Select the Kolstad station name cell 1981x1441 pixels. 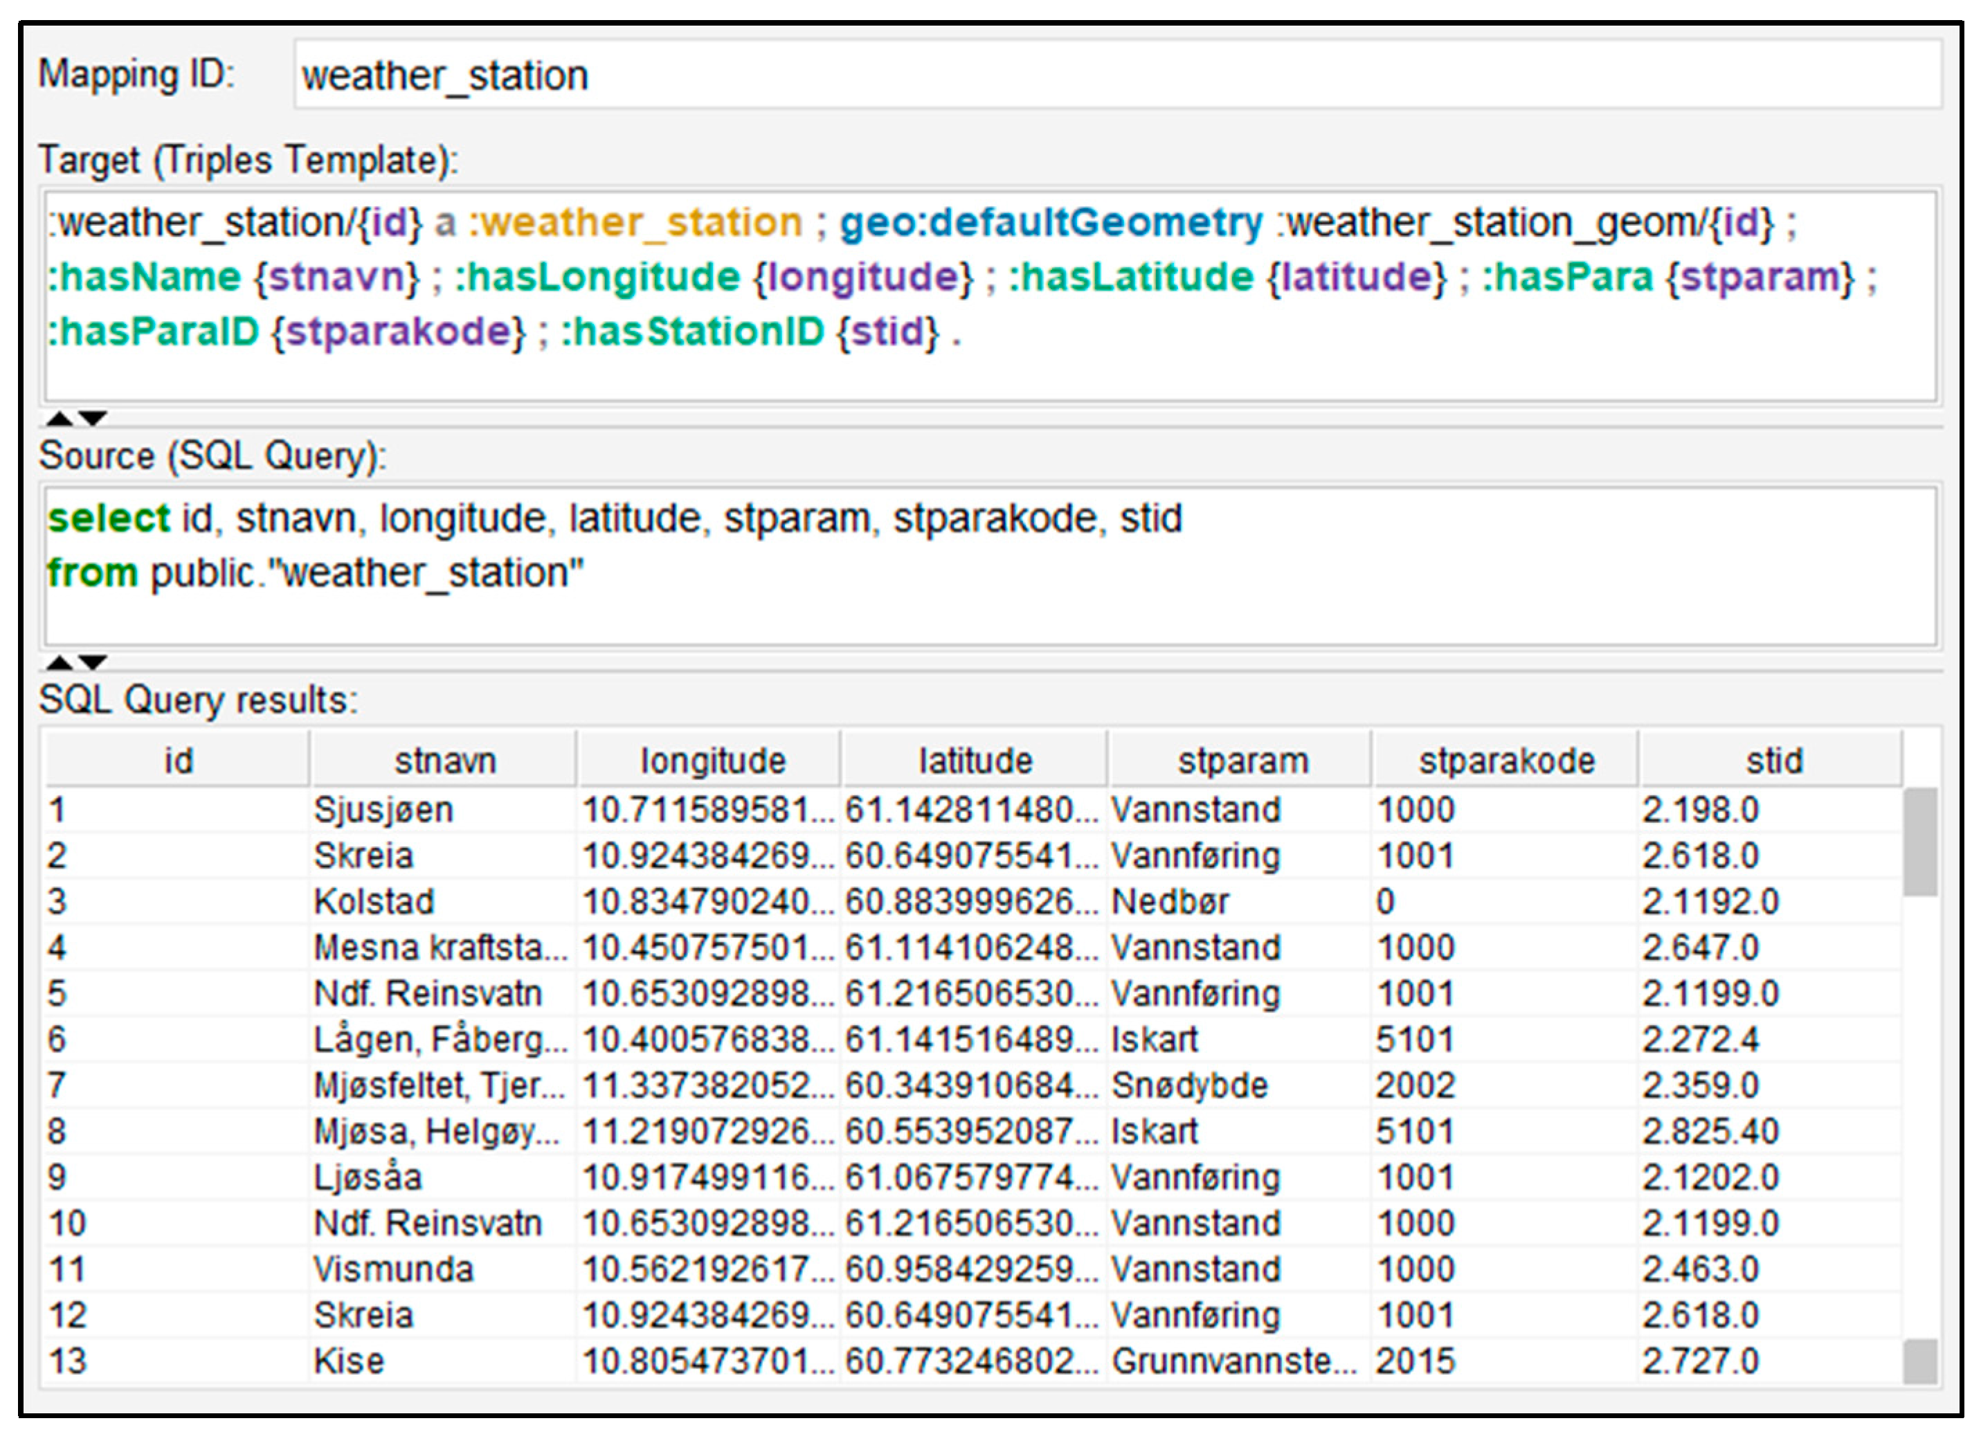point(374,901)
